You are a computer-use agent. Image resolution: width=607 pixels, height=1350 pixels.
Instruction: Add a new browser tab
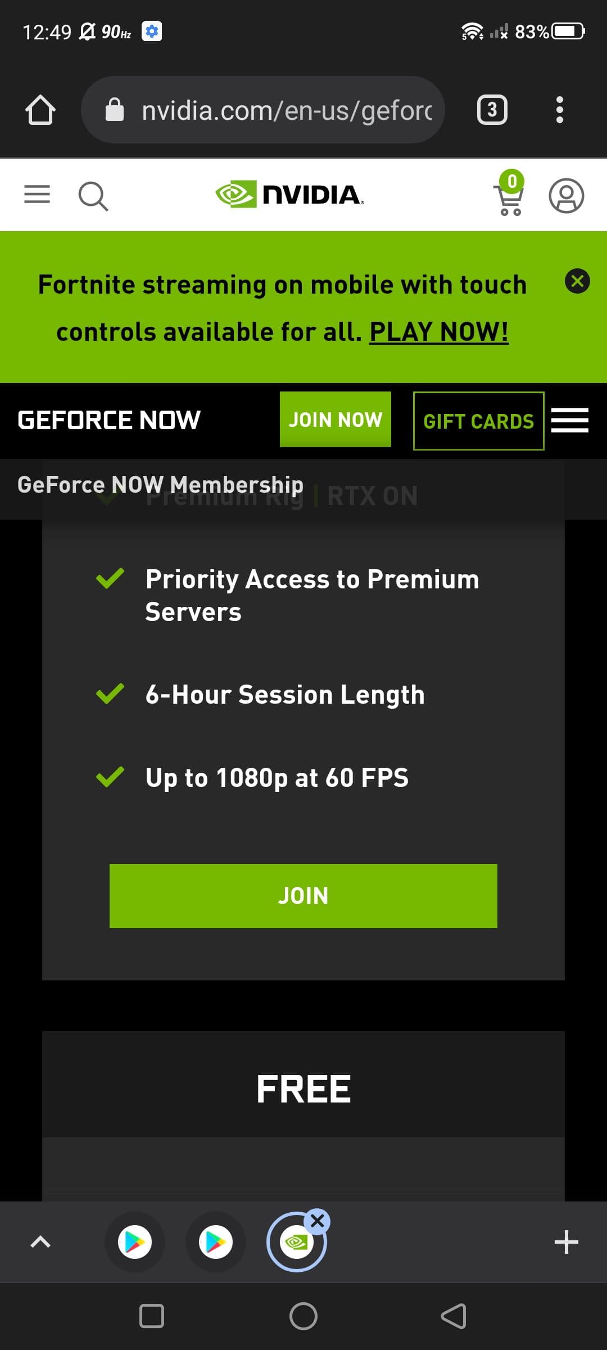566,1241
